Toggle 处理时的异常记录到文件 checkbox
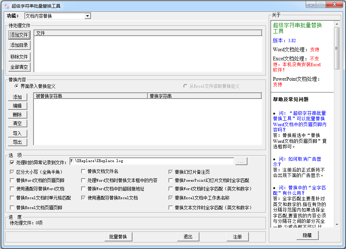 [x=12, y=162]
